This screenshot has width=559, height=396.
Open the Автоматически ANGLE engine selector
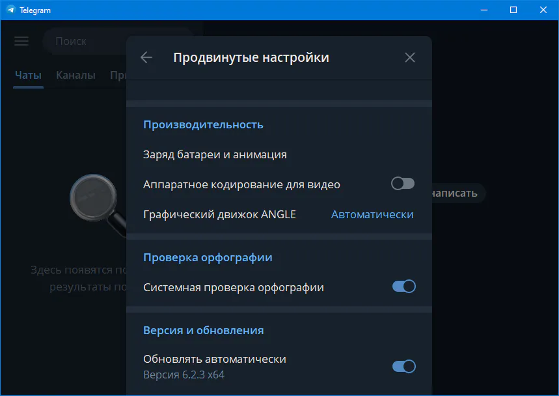point(372,214)
